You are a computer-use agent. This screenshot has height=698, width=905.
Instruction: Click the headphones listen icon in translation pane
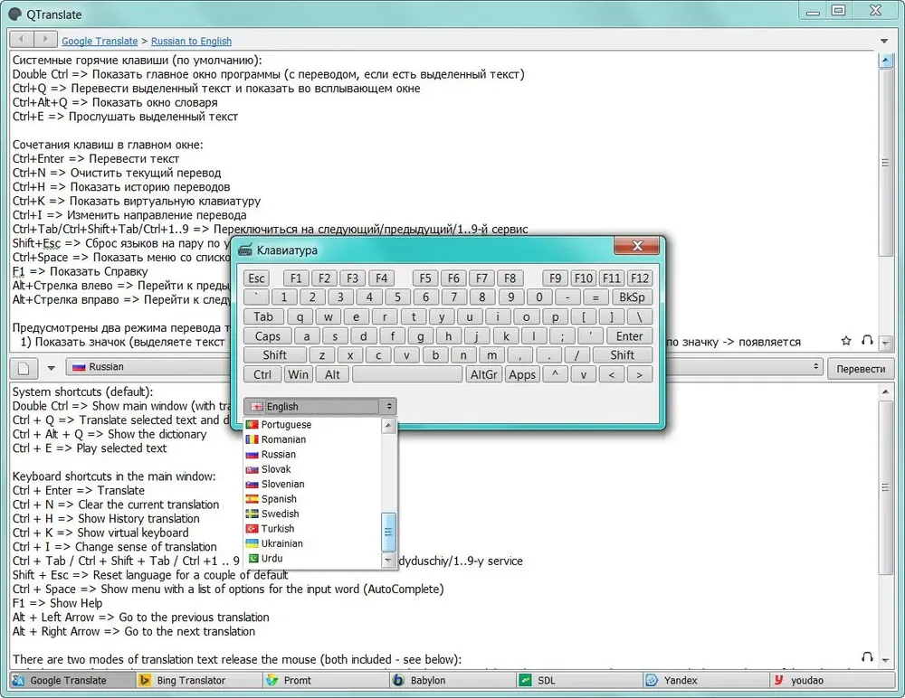click(867, 657)
